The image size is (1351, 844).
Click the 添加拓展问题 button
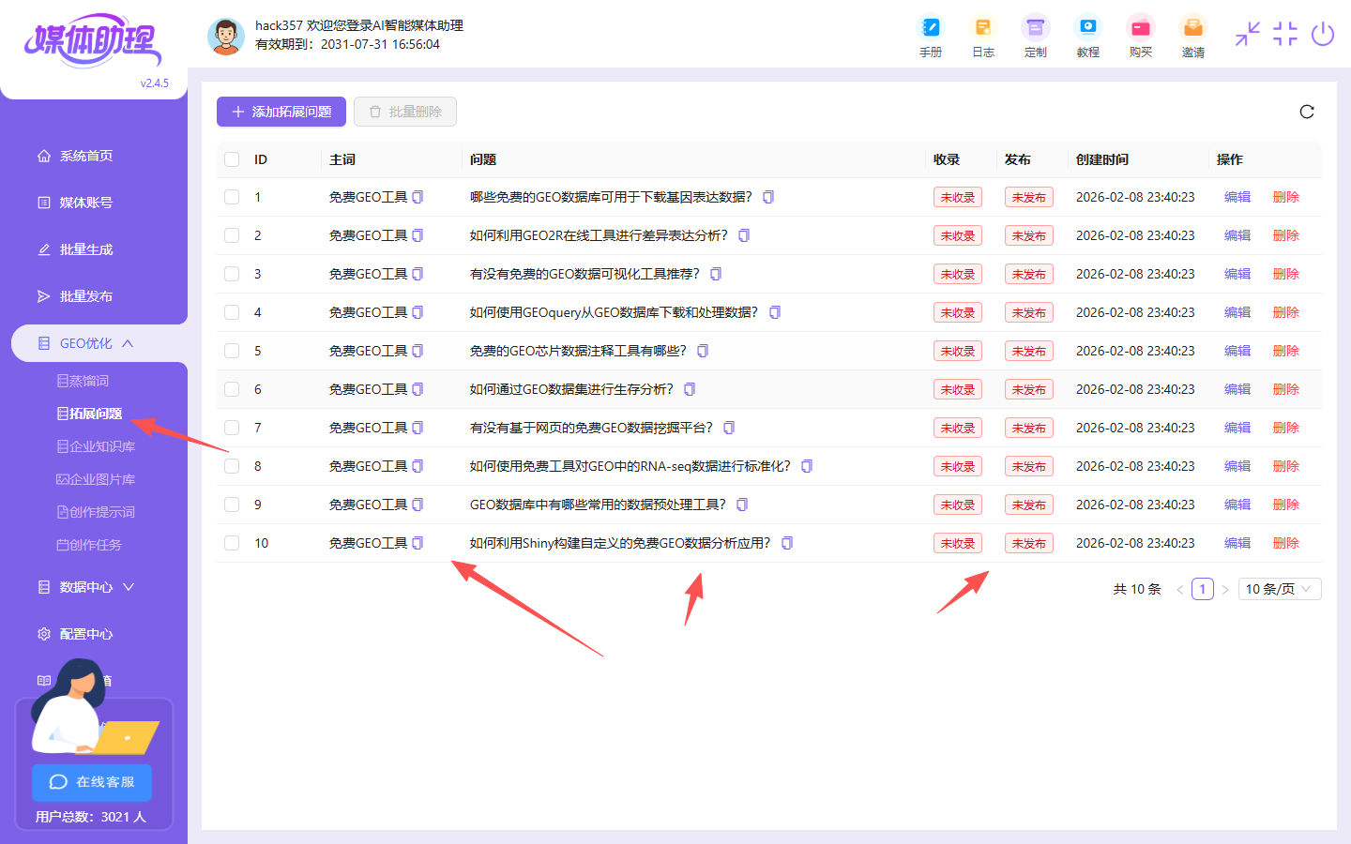(281, 112)
